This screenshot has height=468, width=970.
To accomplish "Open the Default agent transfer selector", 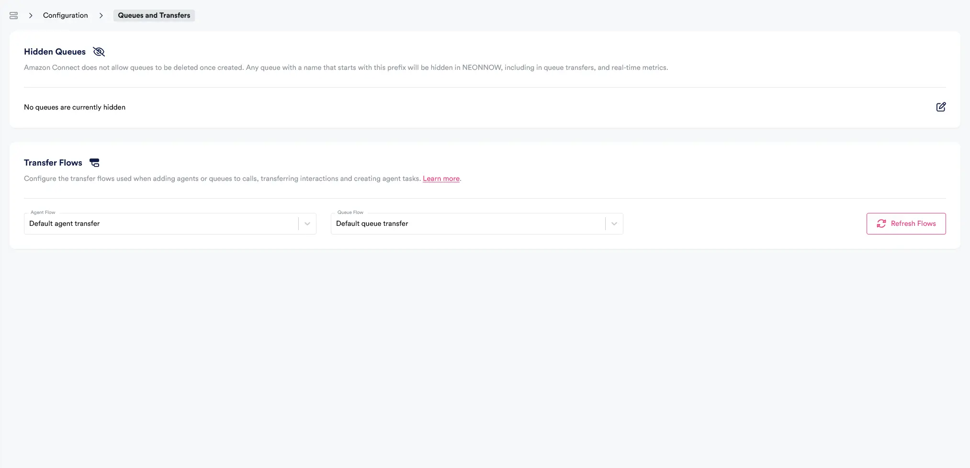I will pyautogui.click(x=161, y=223).
